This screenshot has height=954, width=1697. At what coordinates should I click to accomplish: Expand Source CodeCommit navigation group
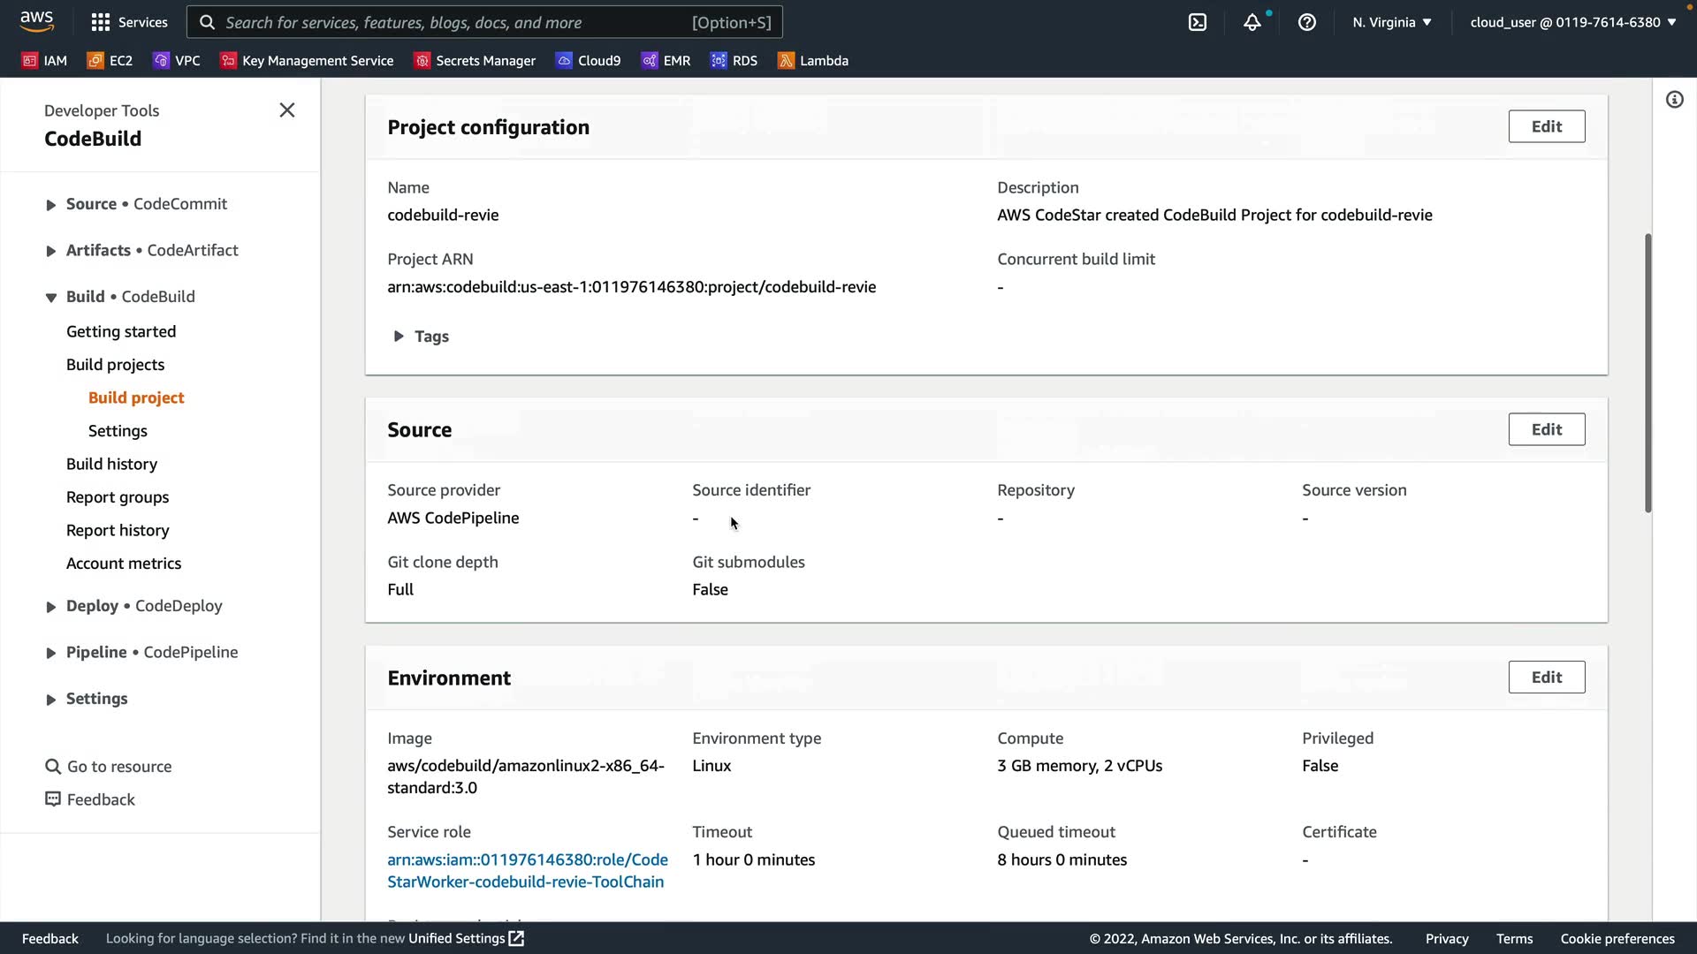(x=50, y=205)
